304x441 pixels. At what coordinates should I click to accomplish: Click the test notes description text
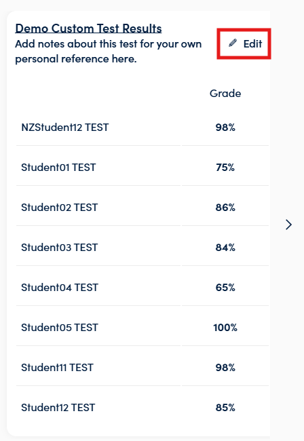(x=109, y=52)
